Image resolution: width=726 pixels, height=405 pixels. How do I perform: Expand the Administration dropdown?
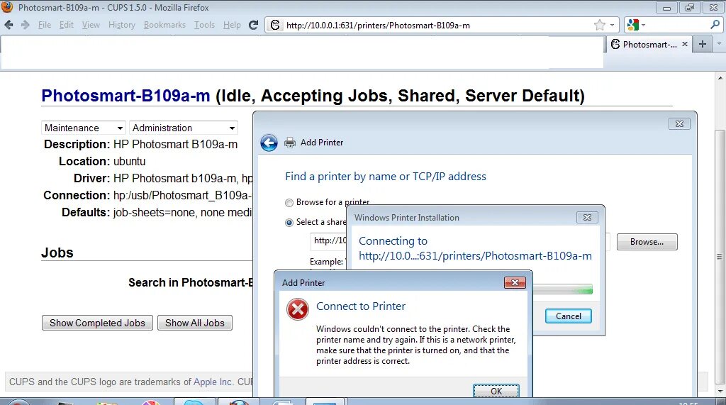tap(184, 128)
